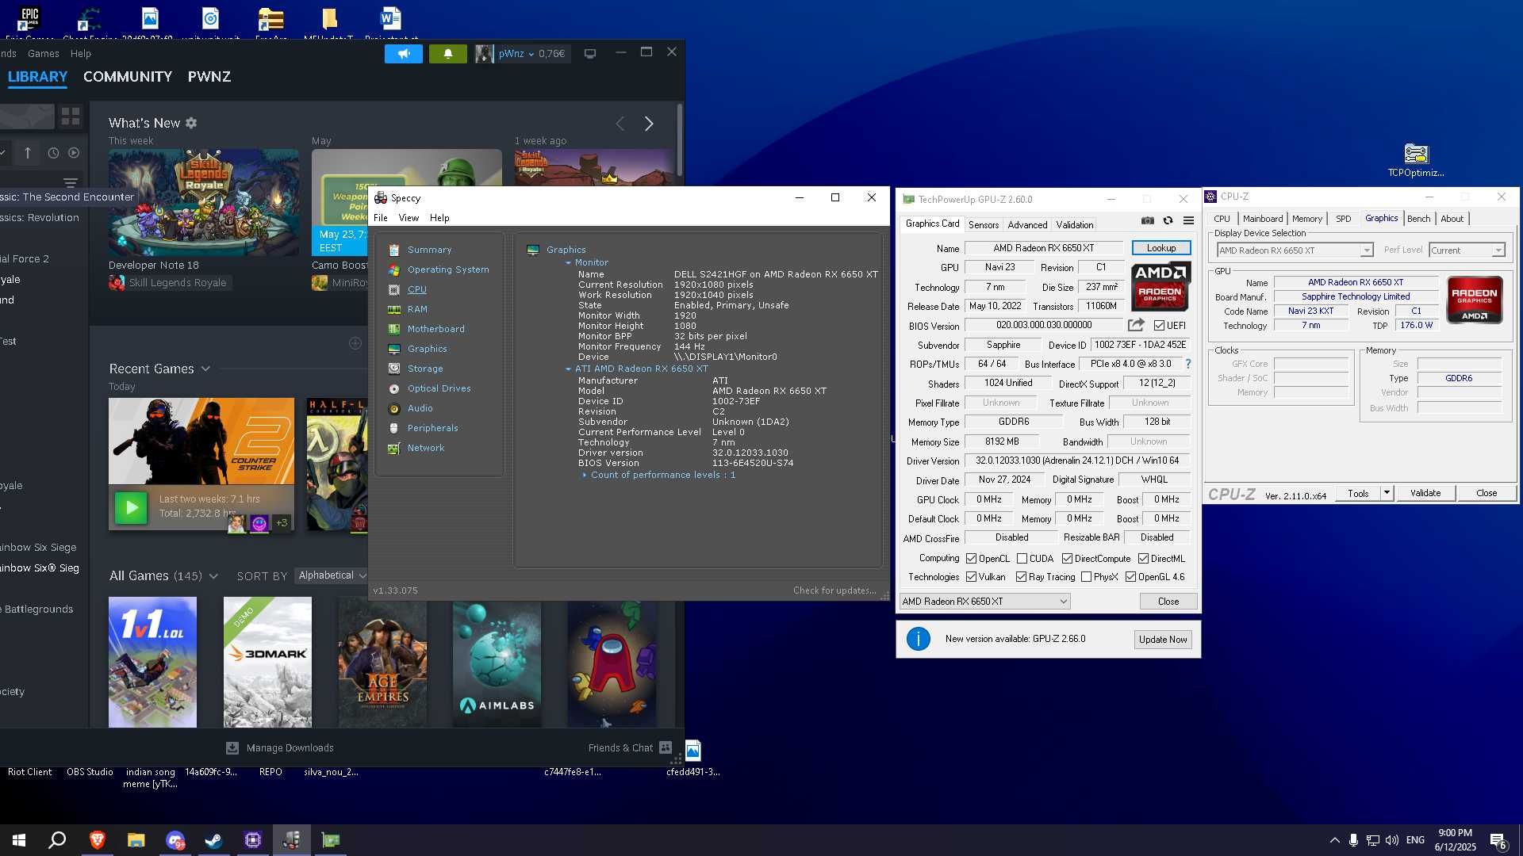Open Display Device Selection dropdown in CPU-Z
Viewport: 1523px width, 856px height.
point(1295,250)
